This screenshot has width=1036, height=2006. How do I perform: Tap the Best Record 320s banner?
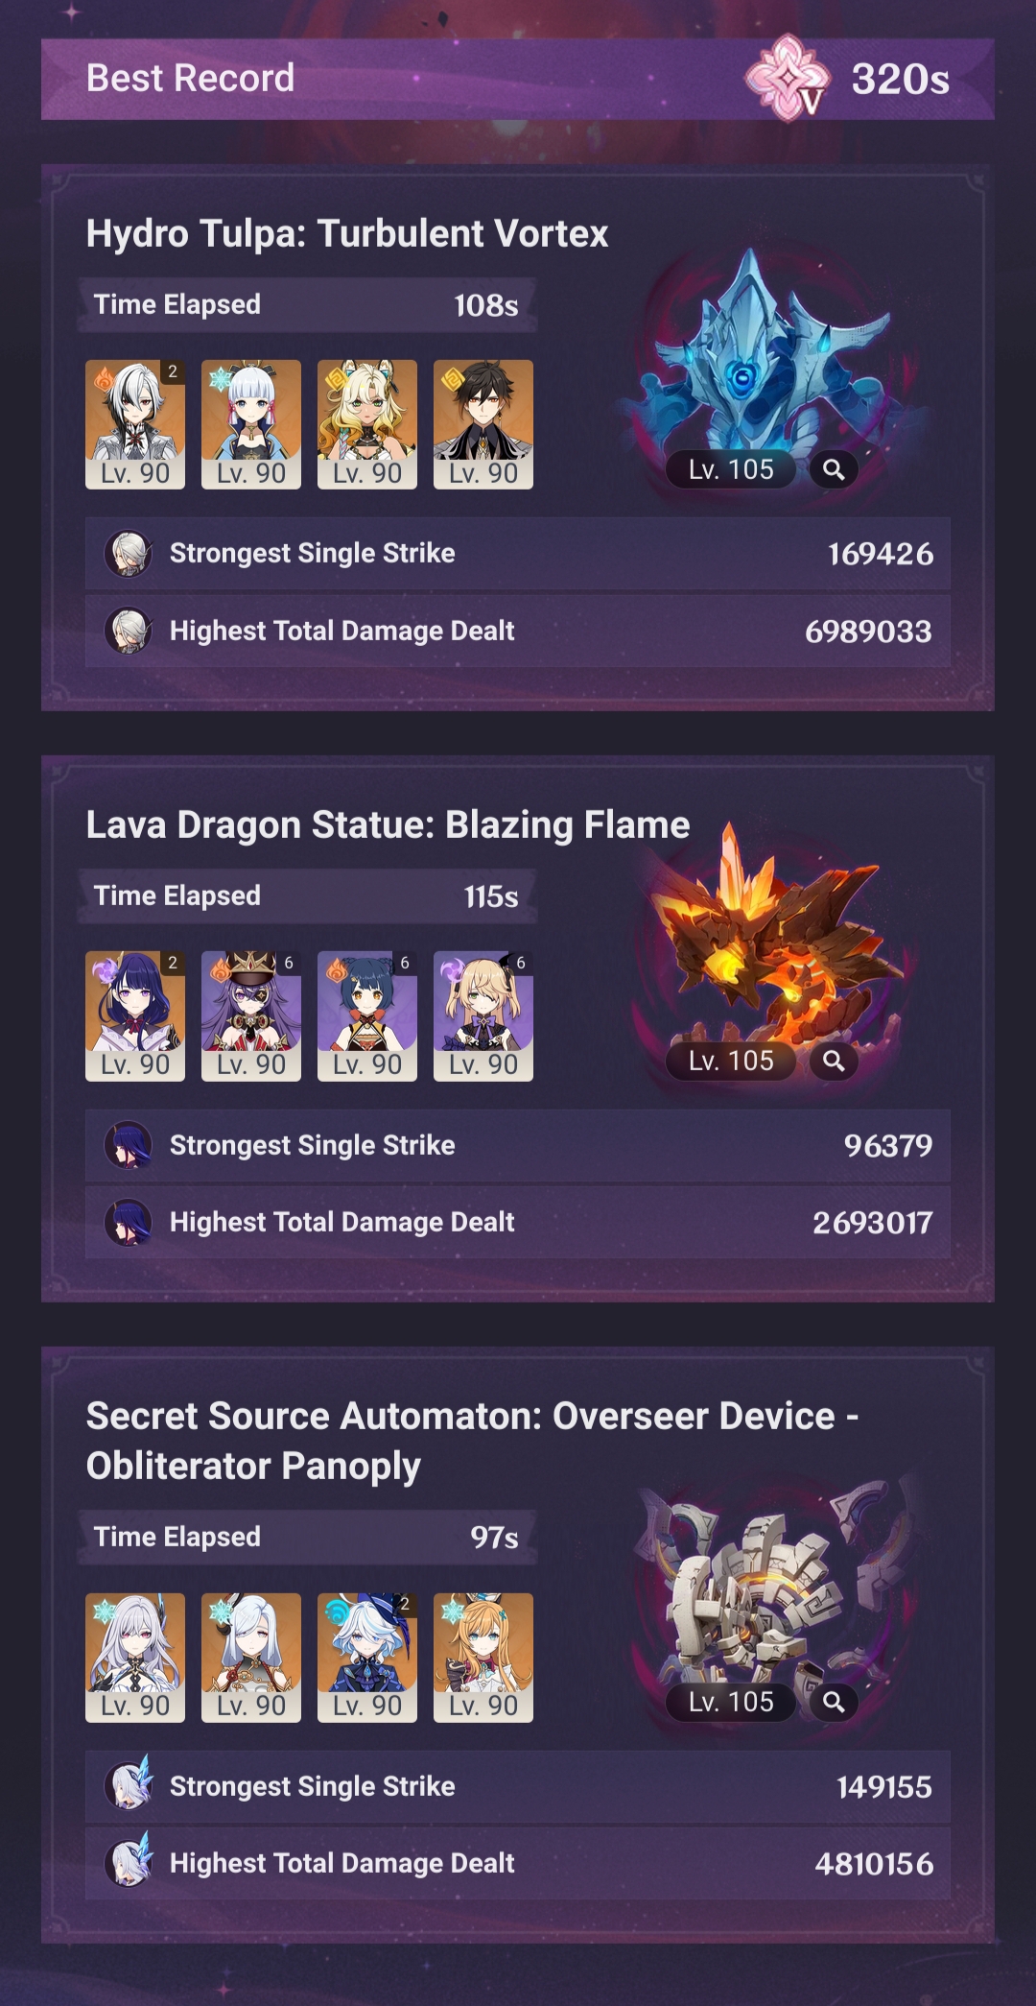pyautogui.click(x=518, y=79)
